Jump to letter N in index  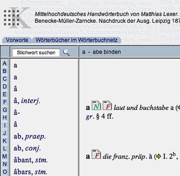[5, 164]
